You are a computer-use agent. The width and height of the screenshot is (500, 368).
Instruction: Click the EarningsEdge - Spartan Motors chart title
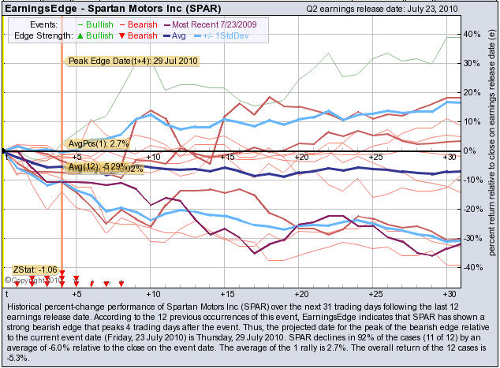tap(102, 7)
